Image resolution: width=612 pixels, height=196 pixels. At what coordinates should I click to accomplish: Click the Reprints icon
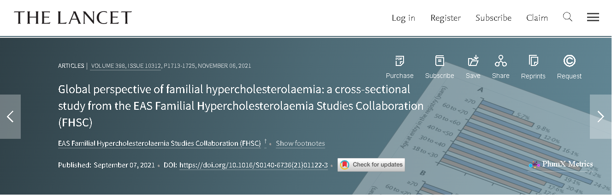point(533,61)
